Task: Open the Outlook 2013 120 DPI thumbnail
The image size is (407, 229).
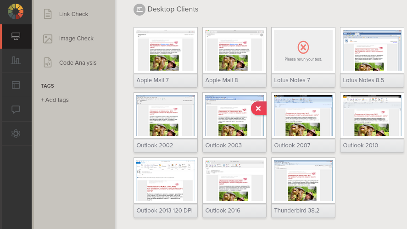Action: click(166, 180)
